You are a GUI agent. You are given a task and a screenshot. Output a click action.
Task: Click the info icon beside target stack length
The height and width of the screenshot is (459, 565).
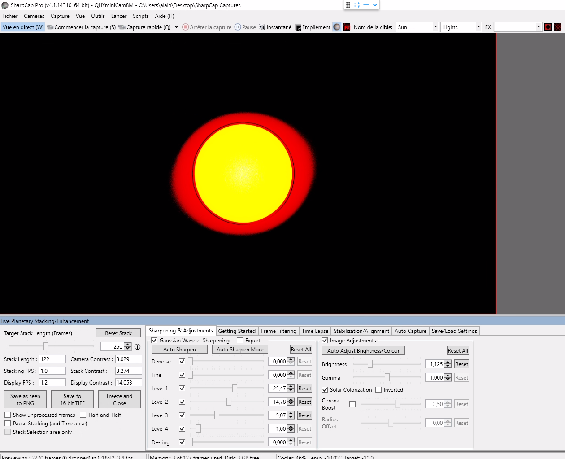coord(138,346)
